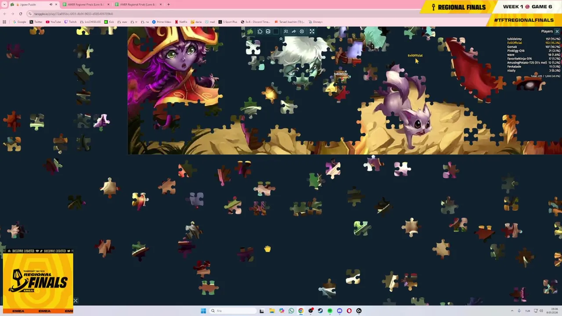This screenshot has width=562, height=316.
Task: Show the puzzle preview image icon
Action: pos(268,32)
